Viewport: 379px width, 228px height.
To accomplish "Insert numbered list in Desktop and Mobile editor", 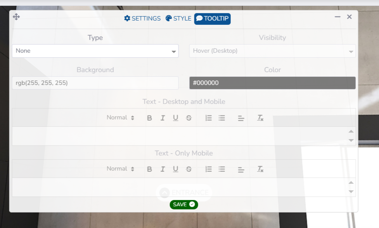I will (x=209, y=118).
